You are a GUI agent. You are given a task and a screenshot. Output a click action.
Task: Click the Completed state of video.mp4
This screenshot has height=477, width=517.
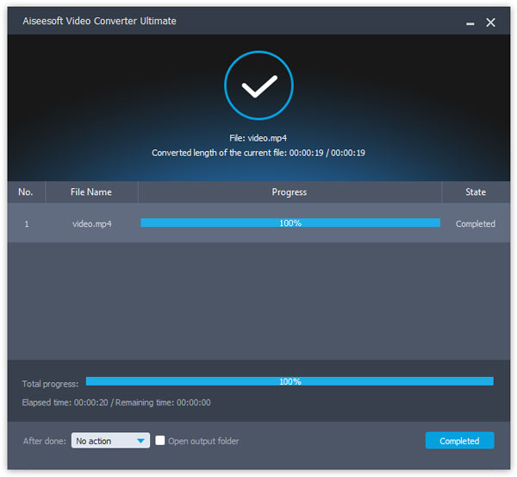(x=475, y=223)
